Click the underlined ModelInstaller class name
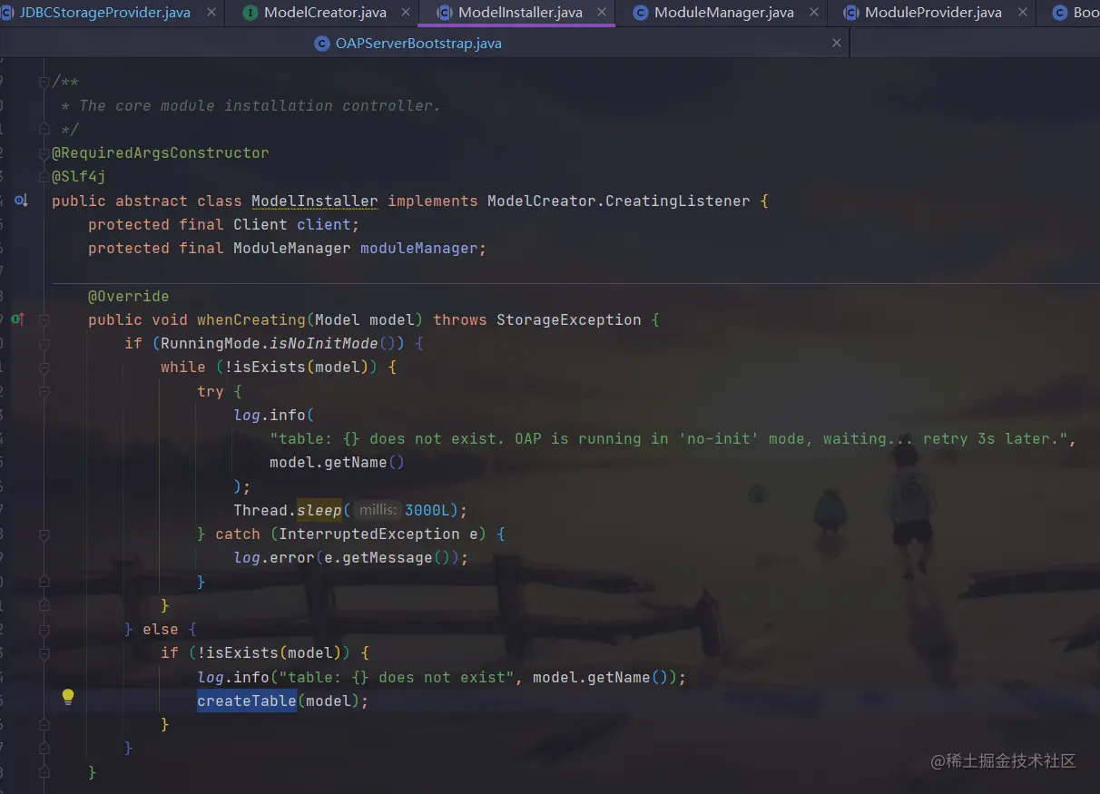The image size is (1100, 794). 315,201
